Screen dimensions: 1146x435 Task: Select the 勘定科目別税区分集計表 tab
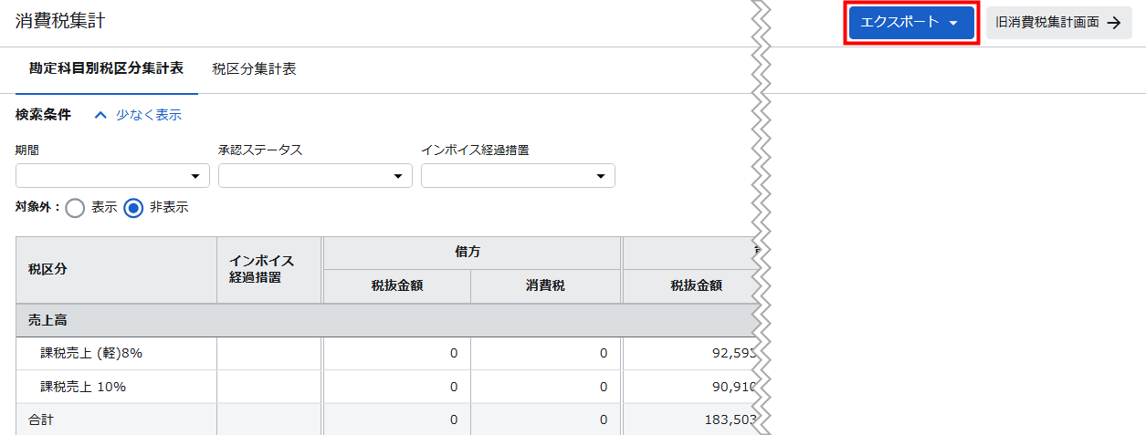[106, 69]
